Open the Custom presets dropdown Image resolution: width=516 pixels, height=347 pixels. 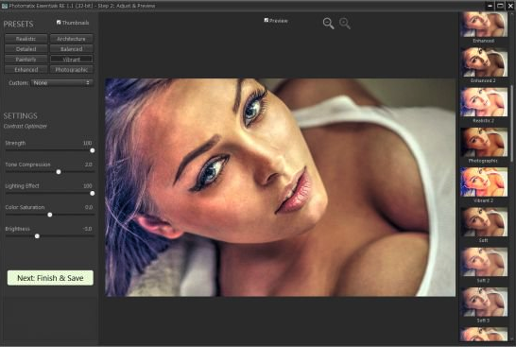(x=61, y=83)
